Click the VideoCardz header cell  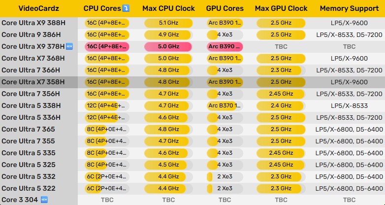coord(38,8)
